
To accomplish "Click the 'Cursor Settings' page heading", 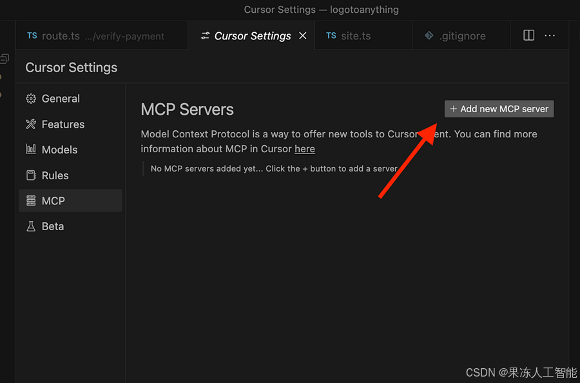I will pyautogui.click(x=72, y=67).
